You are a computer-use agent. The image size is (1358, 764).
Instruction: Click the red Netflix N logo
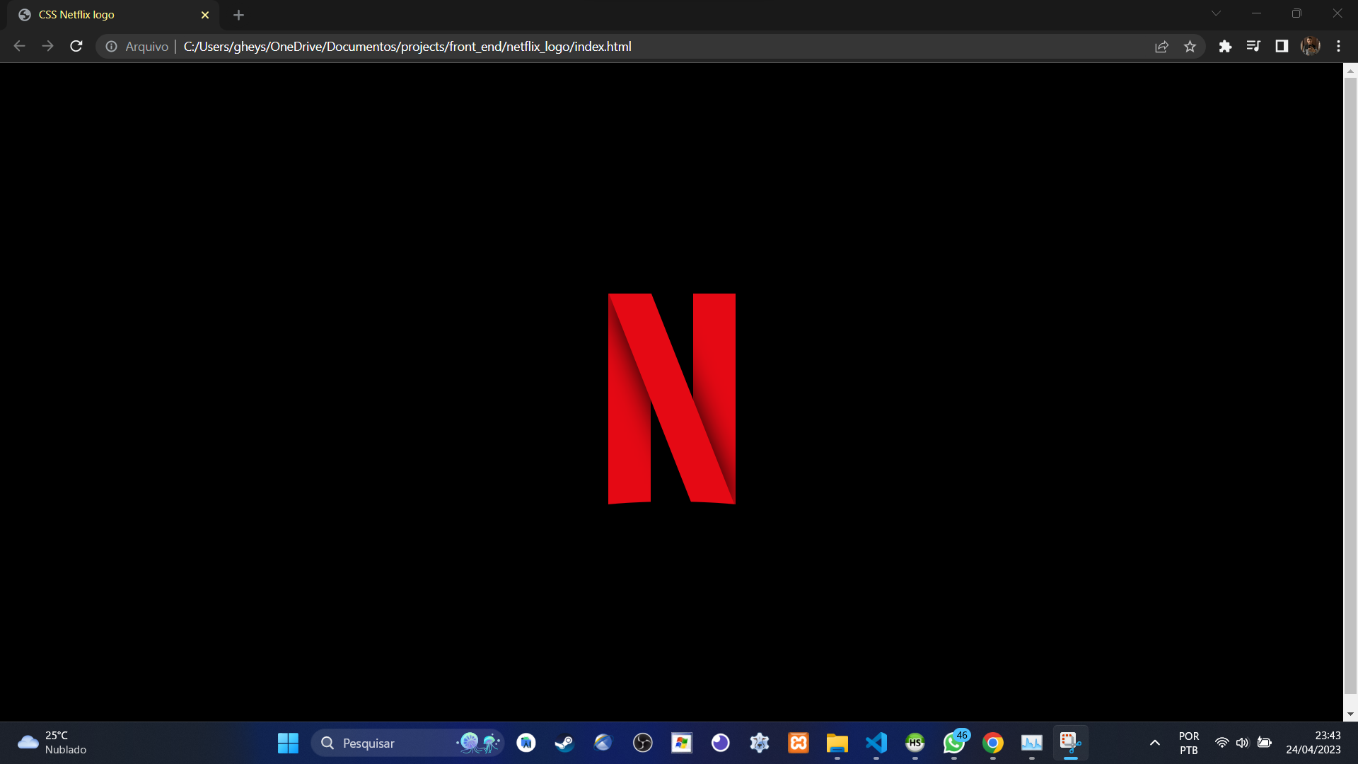click(x=671, y=398)
